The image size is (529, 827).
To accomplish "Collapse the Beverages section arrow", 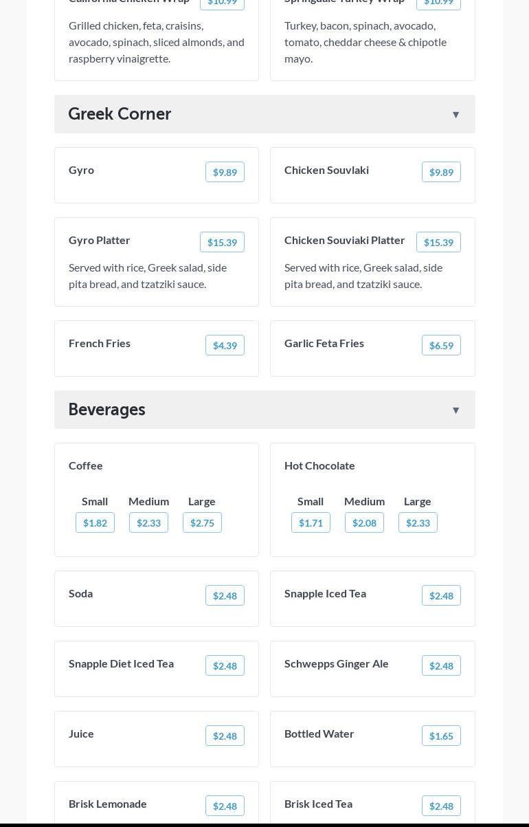I will [455, 410].
